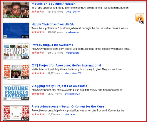Open 'Project4Awesome - Susan G Komen' title
147x122 pixels.
click(68, 106)
